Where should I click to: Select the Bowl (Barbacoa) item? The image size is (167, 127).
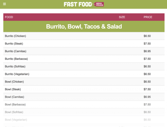click(x=84, y=105)
